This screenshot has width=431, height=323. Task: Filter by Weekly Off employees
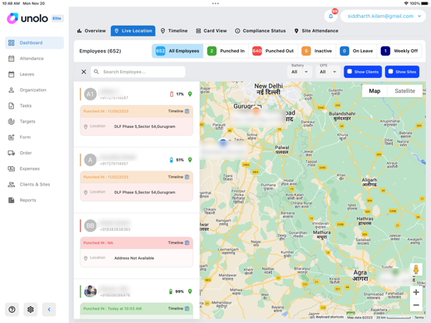(x=400, y=51)
